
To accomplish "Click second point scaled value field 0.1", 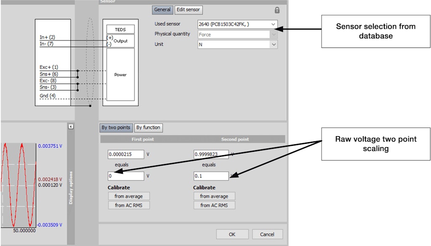I will pos(211,176).
